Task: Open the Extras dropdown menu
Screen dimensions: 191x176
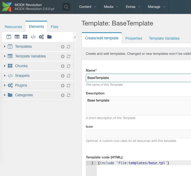Action: (133, 7)
